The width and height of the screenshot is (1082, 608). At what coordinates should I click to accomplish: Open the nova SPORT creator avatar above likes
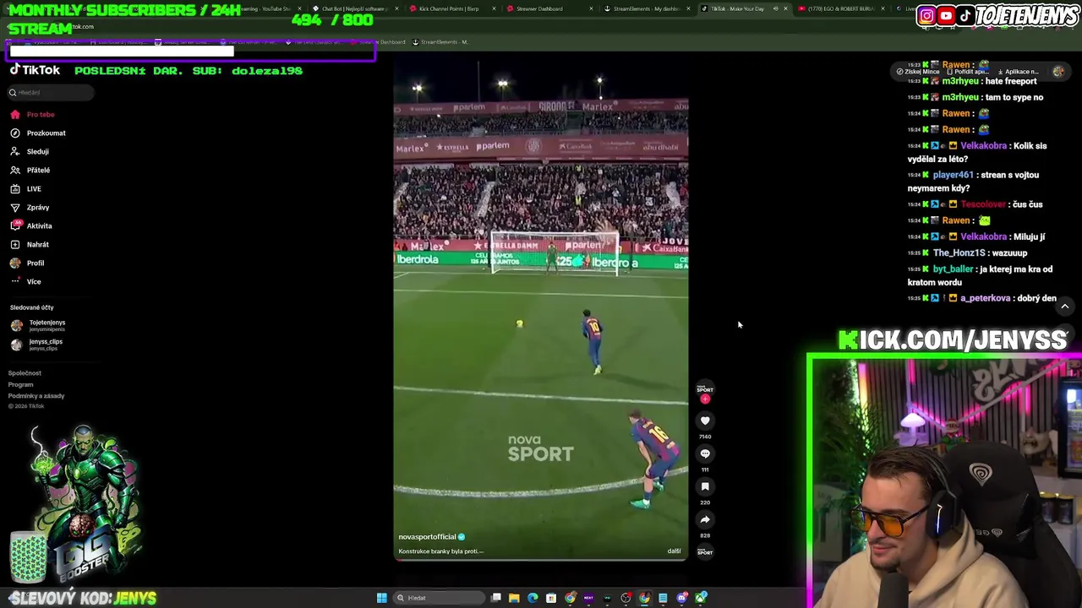705,389
